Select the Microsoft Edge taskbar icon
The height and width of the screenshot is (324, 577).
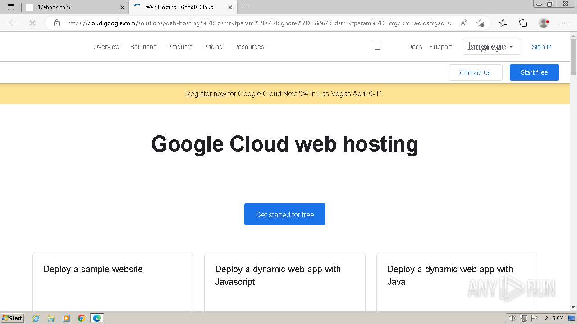(97, 318)
